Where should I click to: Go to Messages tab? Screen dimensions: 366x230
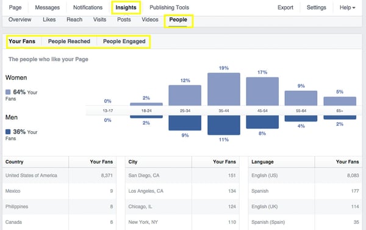[x=47, y=7]
